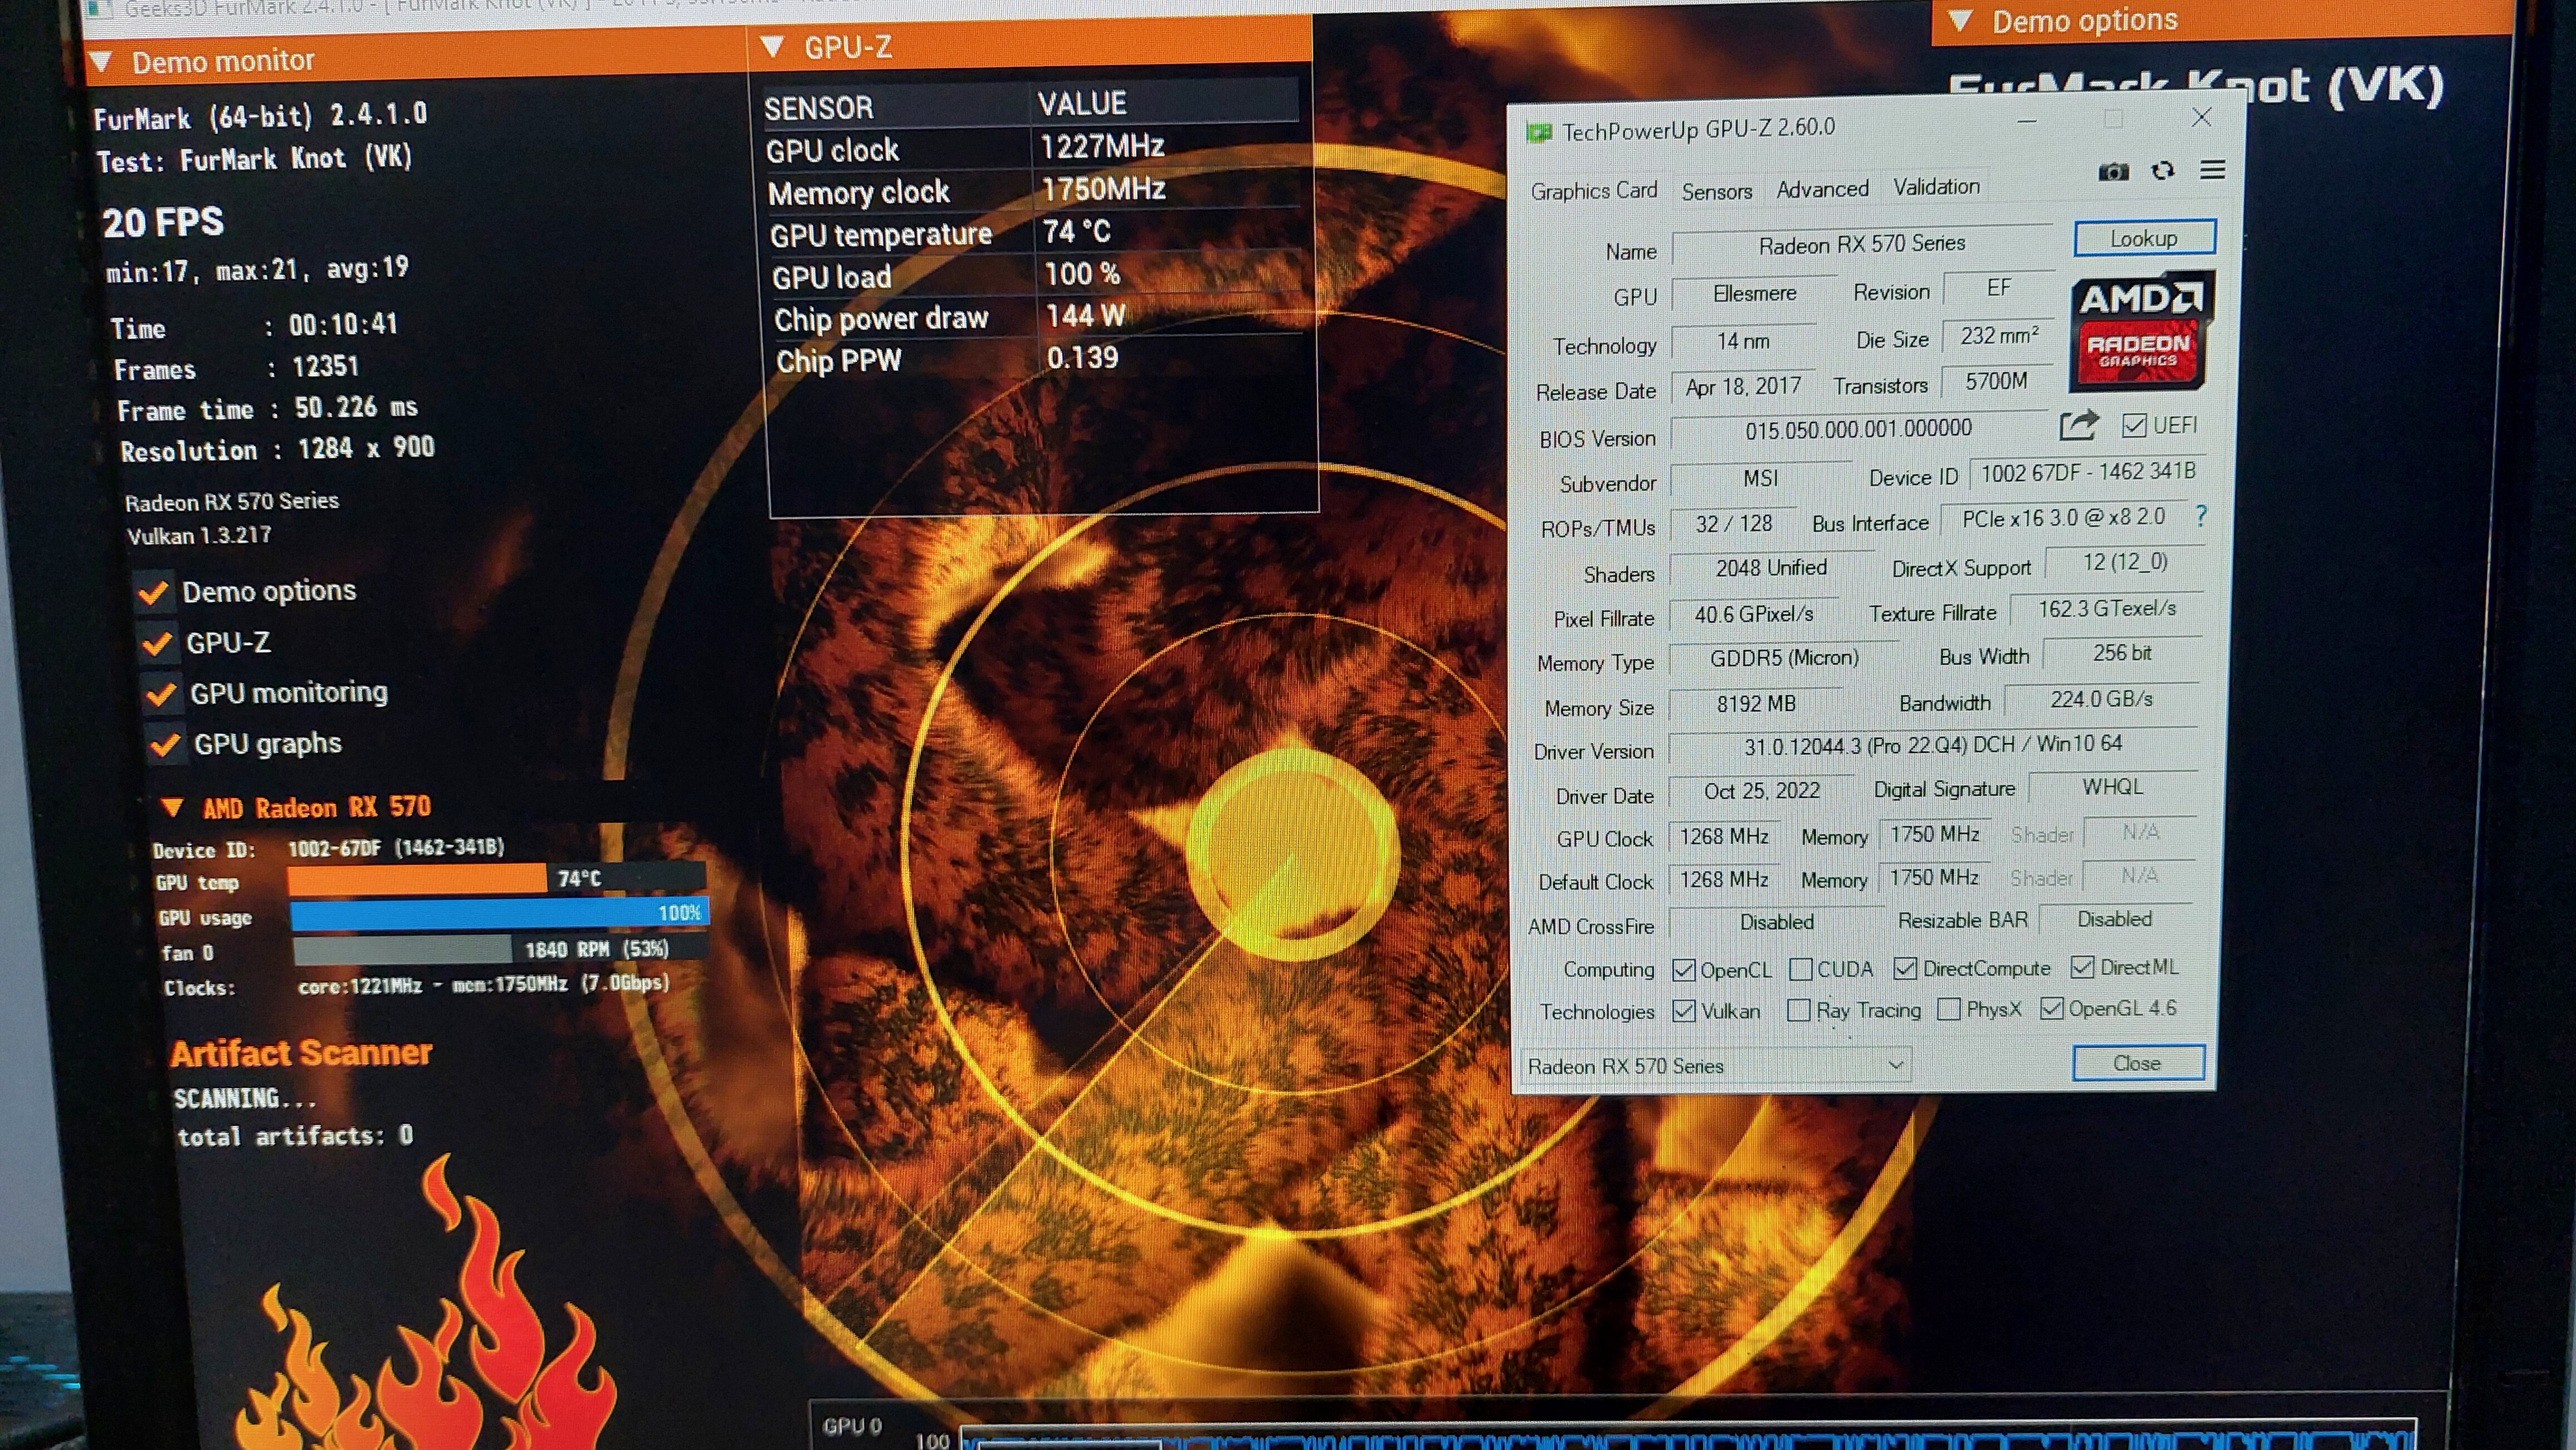Open the Advanced tab in GPU-Z

click(x=1822, y=189)
